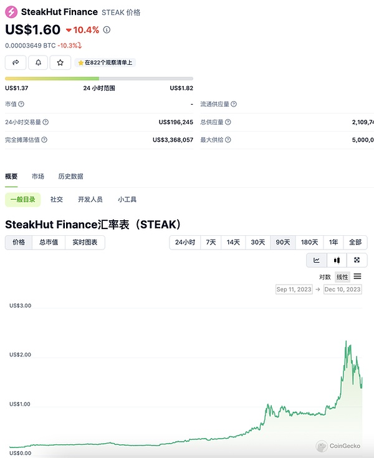
Task: Open the 历史数据 tab
Action: click(70, 177)
